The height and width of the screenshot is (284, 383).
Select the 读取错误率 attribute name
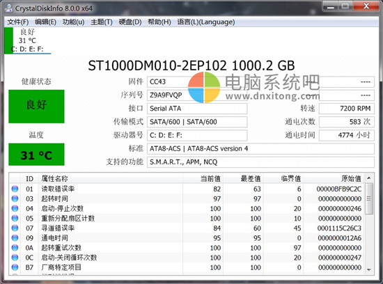point(58,189)
